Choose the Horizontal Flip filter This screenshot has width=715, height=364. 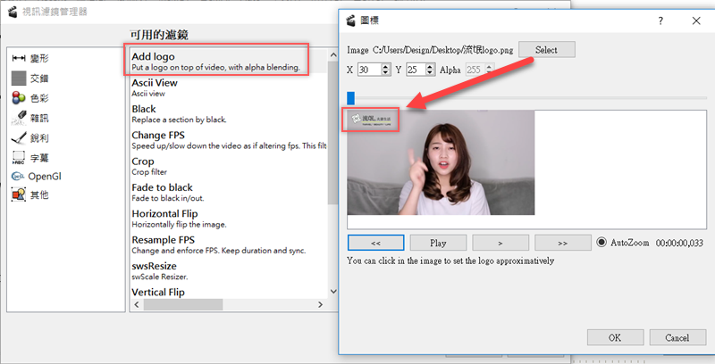(229, 219)
